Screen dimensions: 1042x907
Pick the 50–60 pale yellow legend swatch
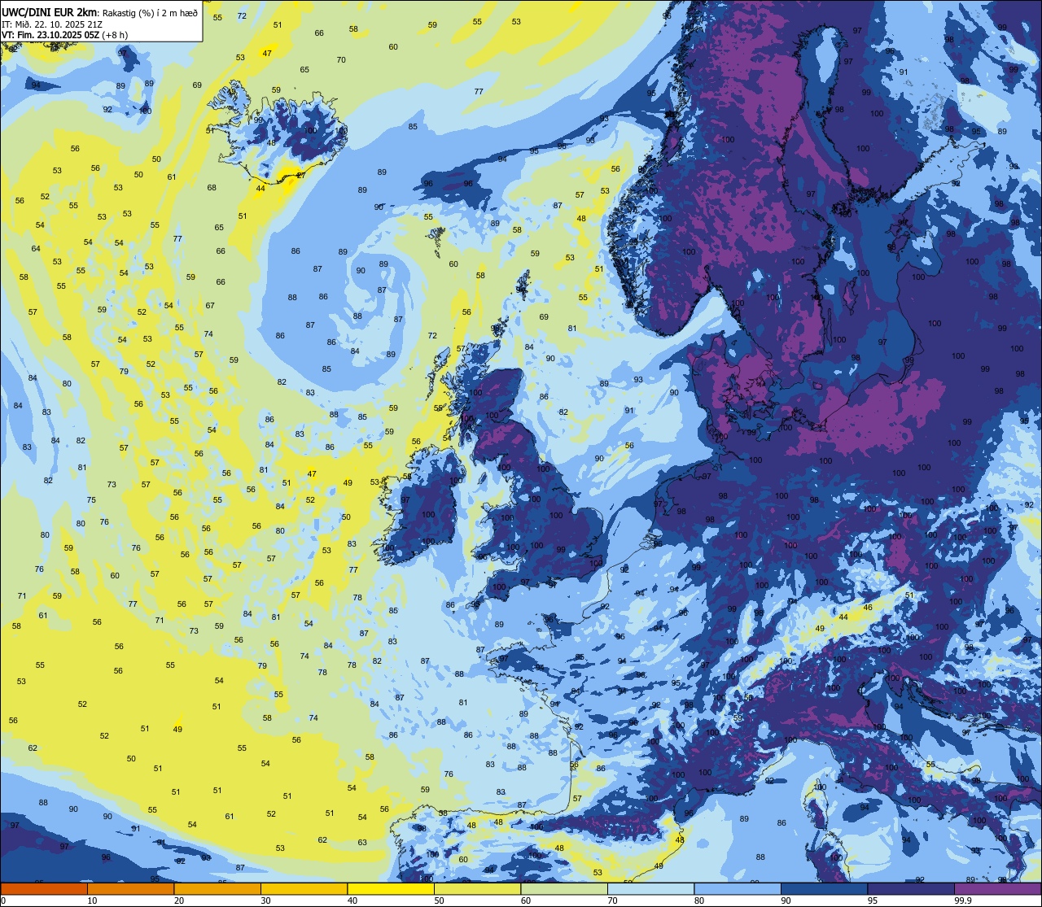tap(477, 889)
